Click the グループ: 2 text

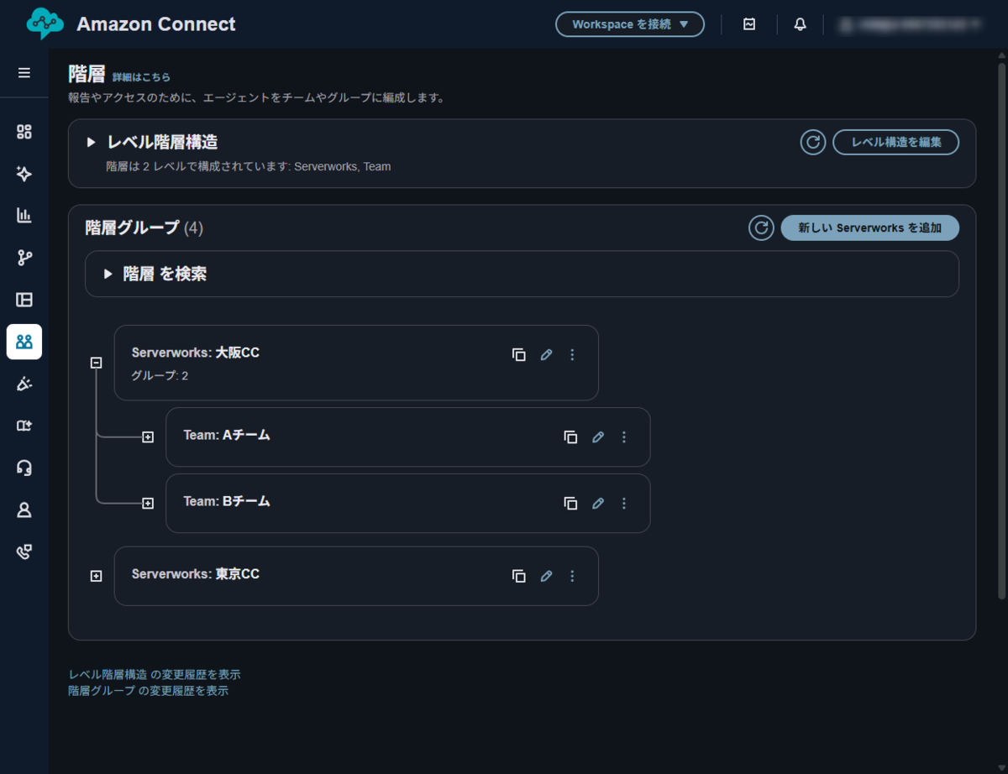click(x=160, y=375)
